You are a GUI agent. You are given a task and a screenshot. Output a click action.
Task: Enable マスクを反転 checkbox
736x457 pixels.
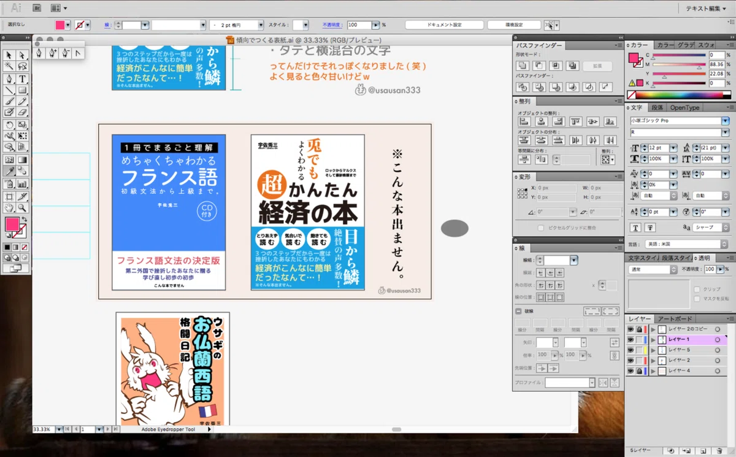click(x=697, y=299)
